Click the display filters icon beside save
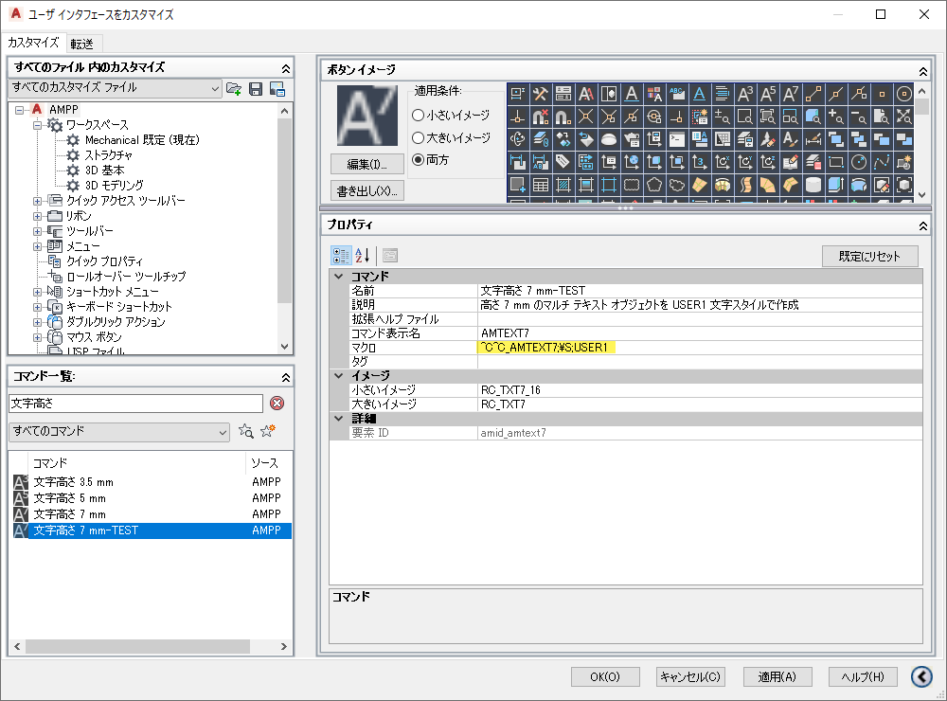This screenshot has height=701, width=947. (277, 89)
